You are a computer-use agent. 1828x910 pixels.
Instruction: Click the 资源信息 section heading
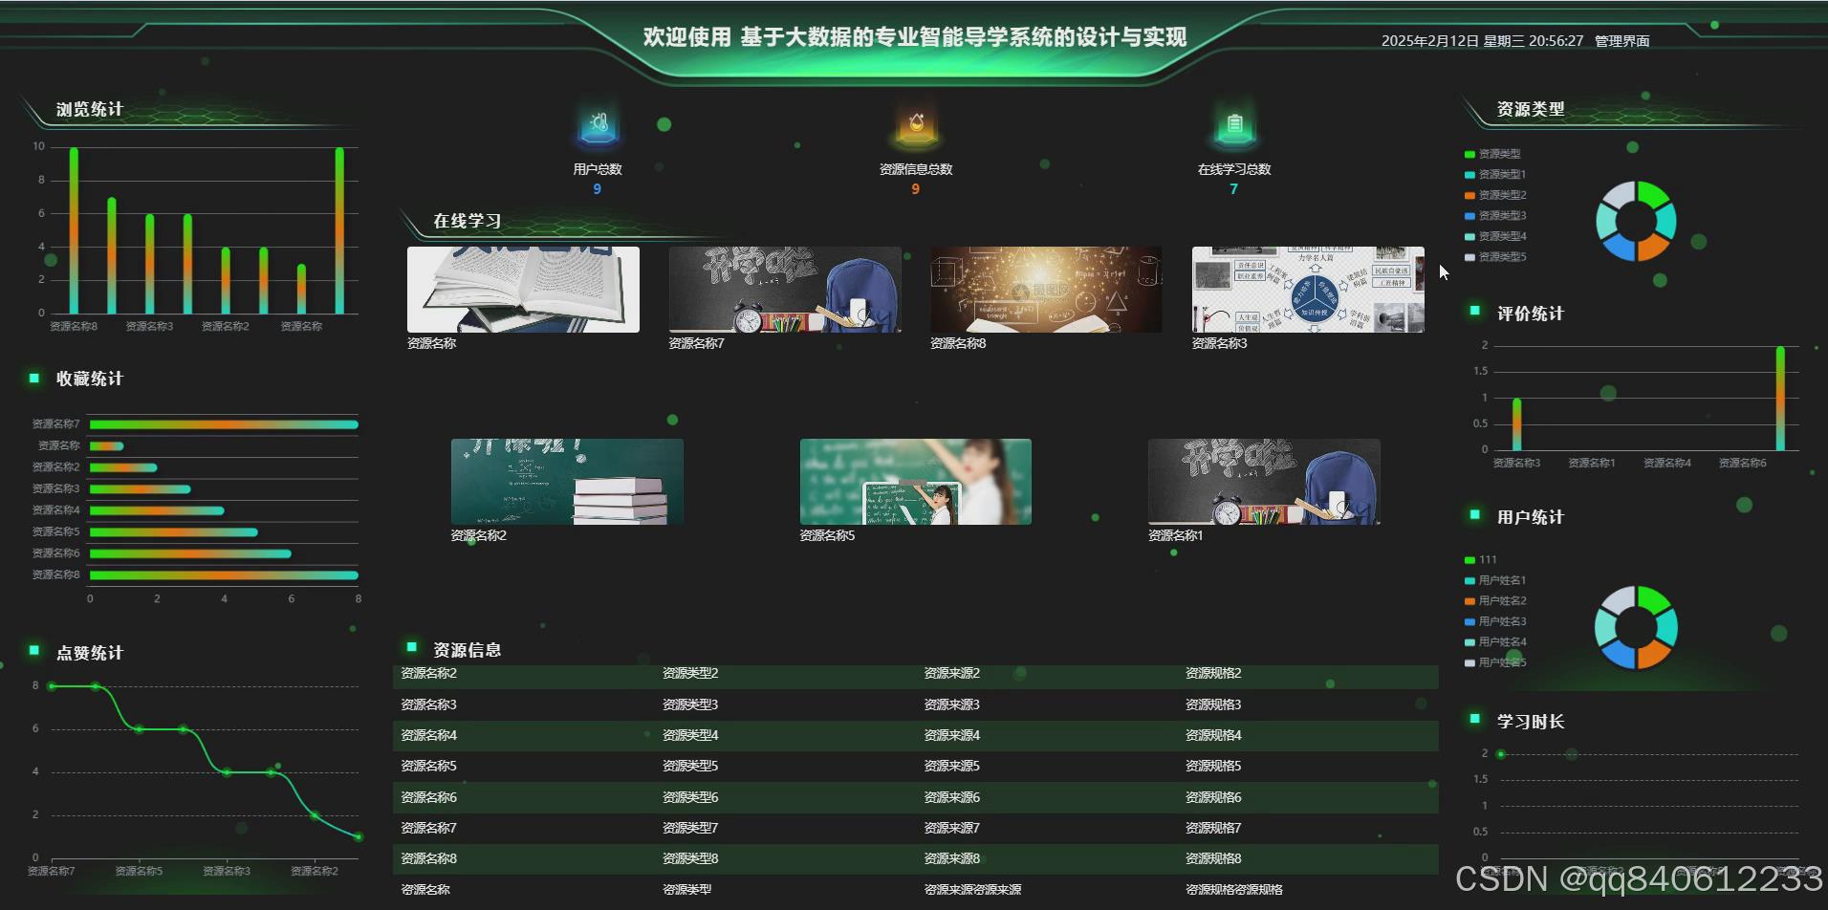468,651
